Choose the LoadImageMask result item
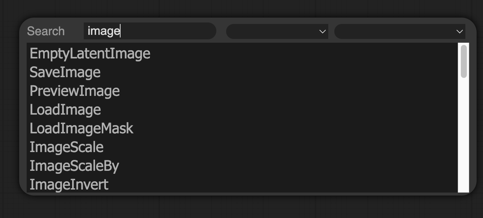The height and width of the screenshot is (218, 483). pos(81,128)
